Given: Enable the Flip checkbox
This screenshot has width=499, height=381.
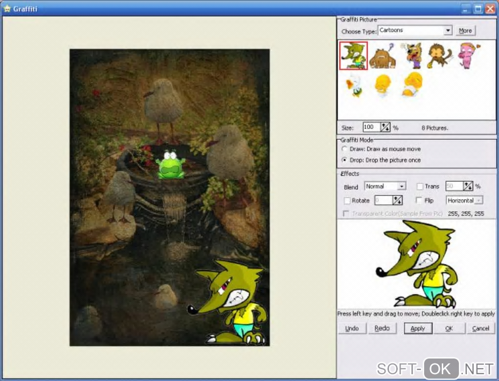Looking at the screenshot, I should tap(419, 200).
